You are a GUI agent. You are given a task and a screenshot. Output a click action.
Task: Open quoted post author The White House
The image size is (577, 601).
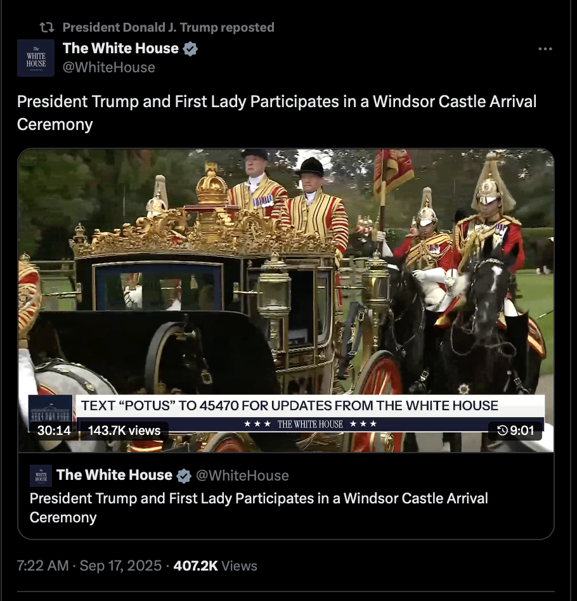pos(114,475)
